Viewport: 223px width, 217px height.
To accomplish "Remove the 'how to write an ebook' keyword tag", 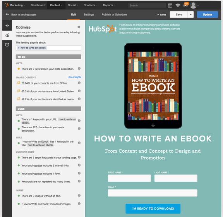I will click(x=19, y=48).
